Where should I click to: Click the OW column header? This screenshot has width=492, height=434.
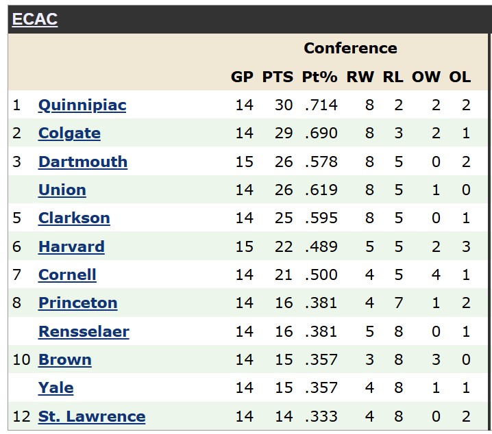pos(426,77)
